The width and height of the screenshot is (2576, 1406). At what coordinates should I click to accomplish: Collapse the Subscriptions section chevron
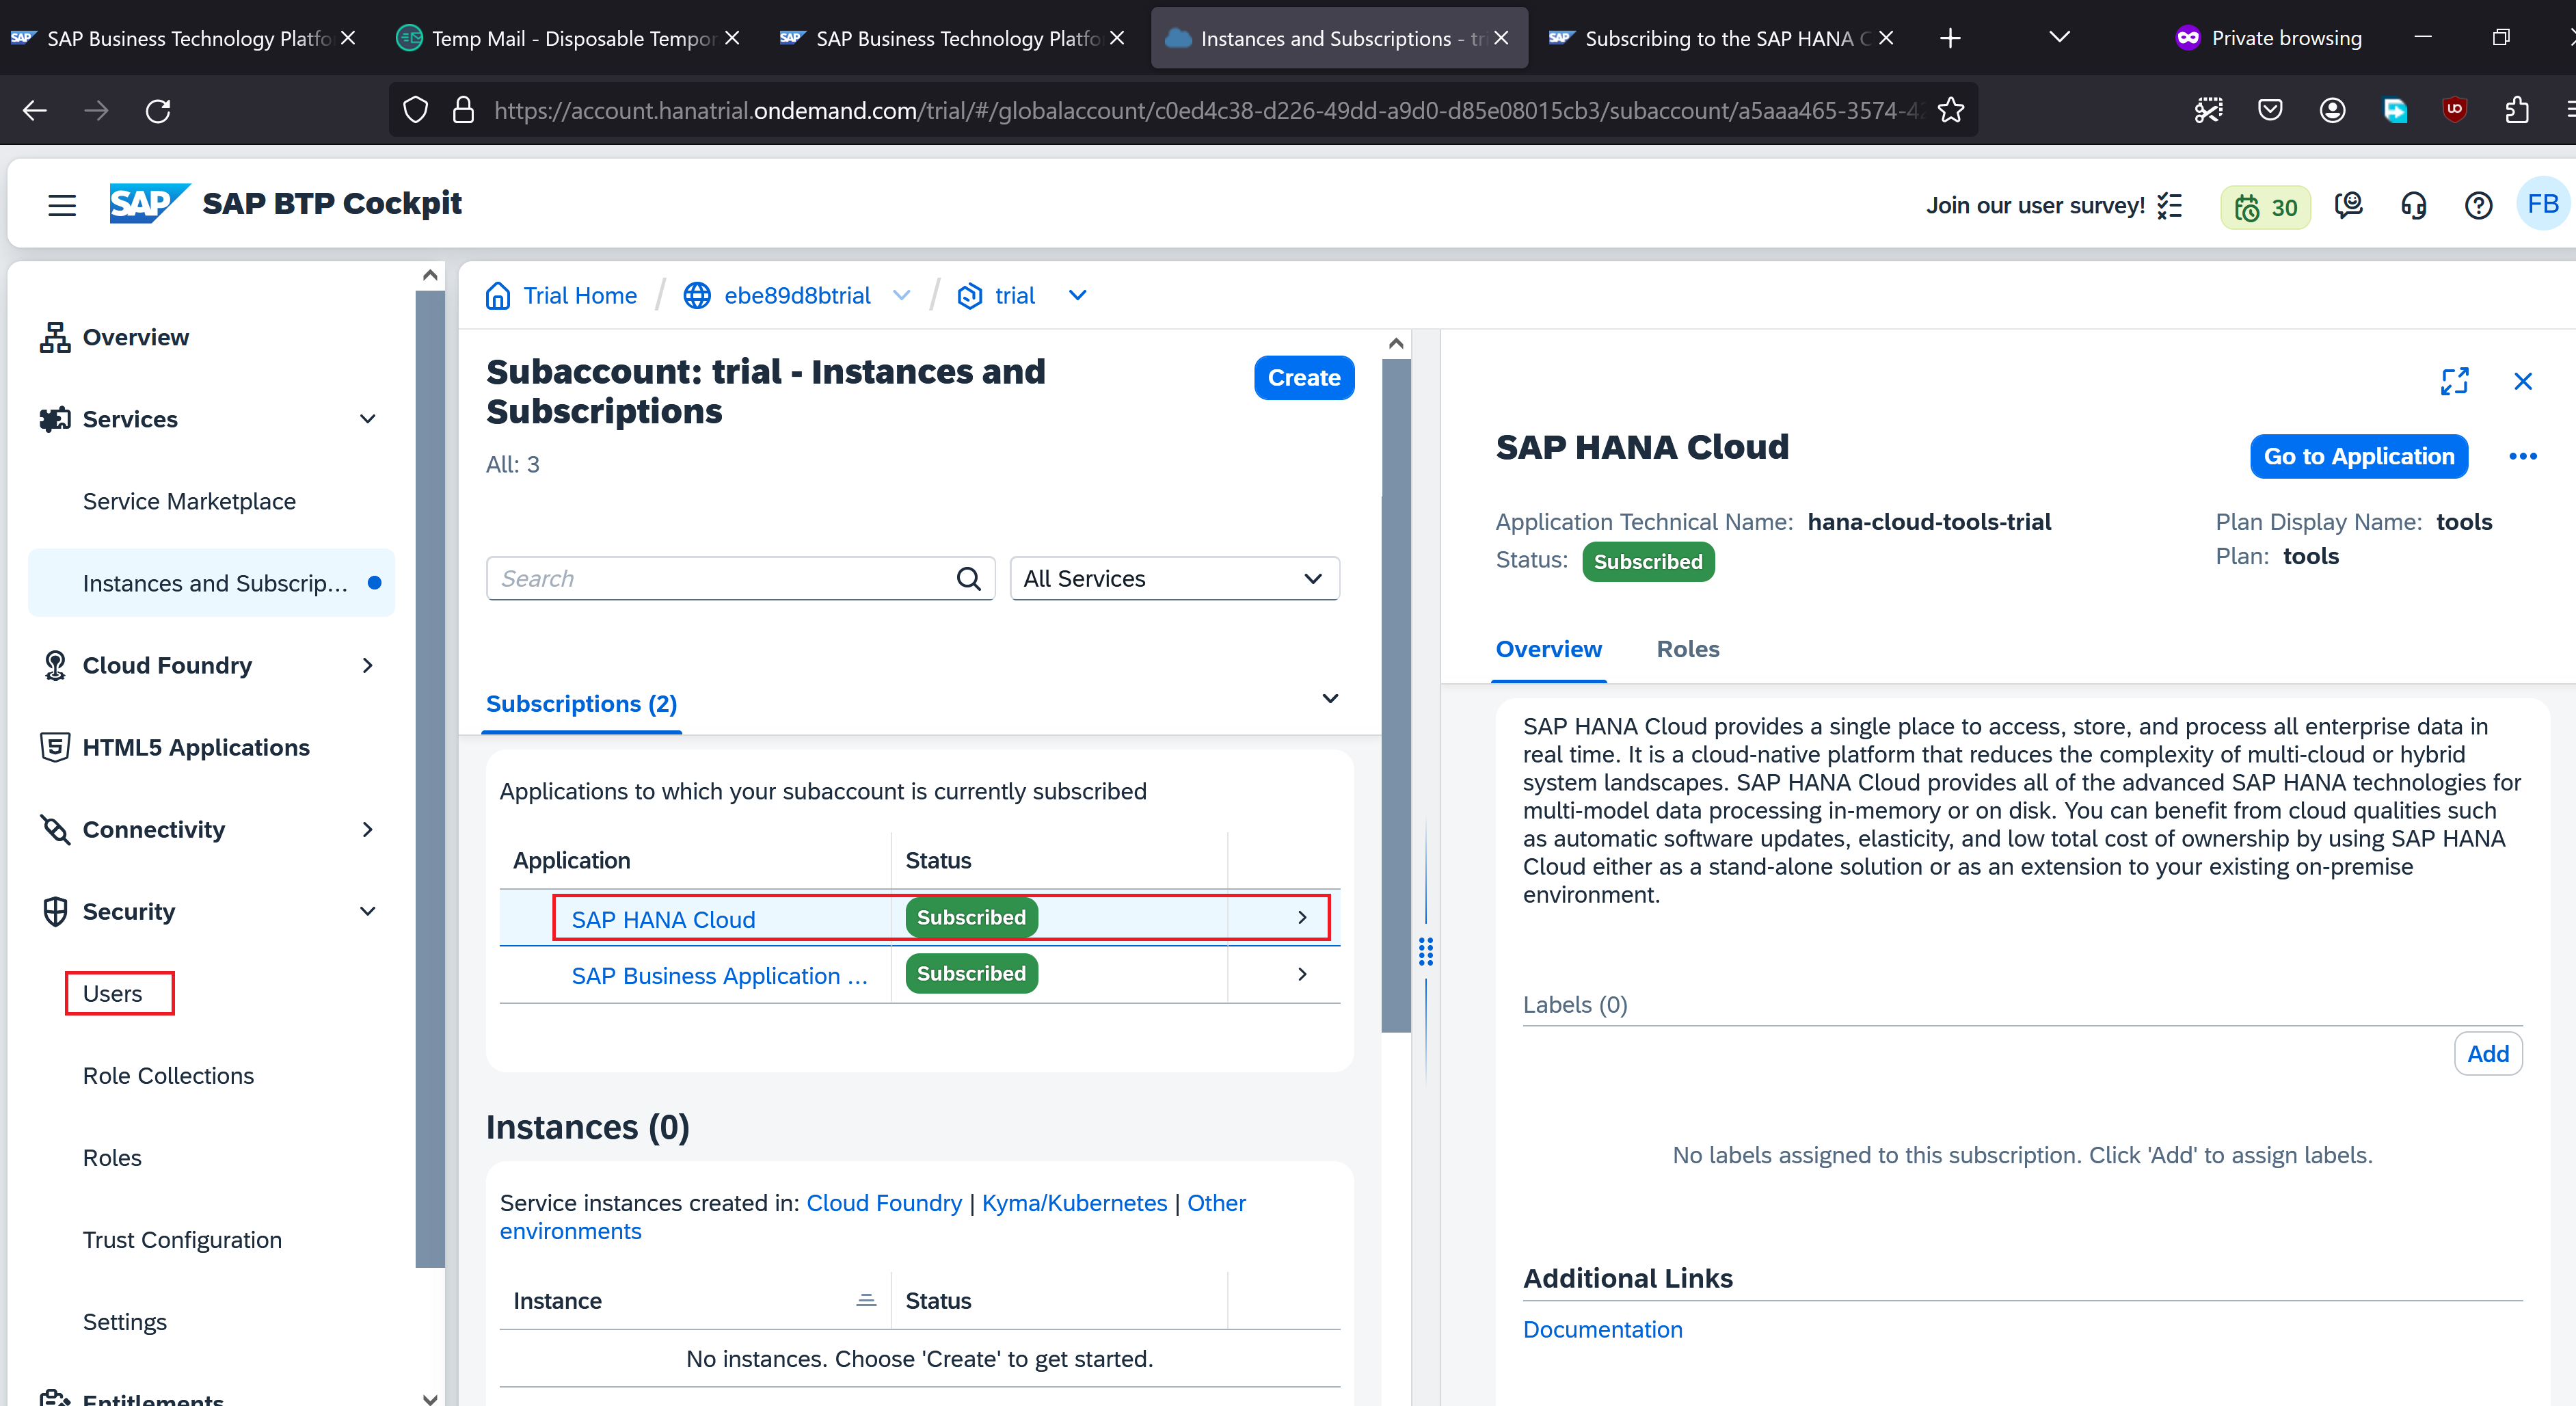(1330, 698)
